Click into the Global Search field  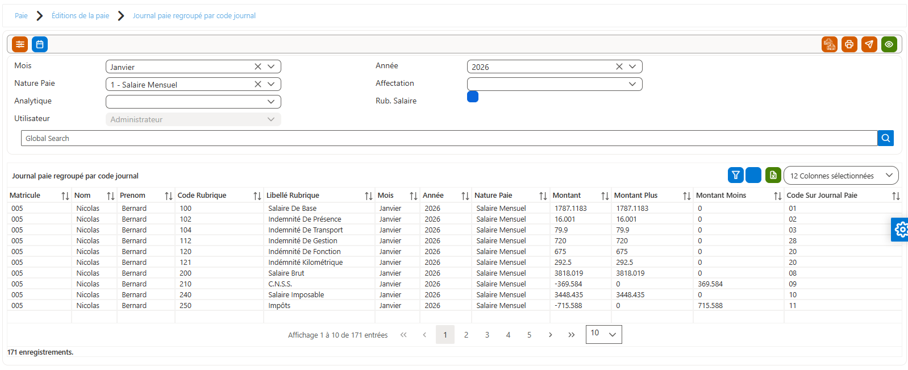(449, 138)
